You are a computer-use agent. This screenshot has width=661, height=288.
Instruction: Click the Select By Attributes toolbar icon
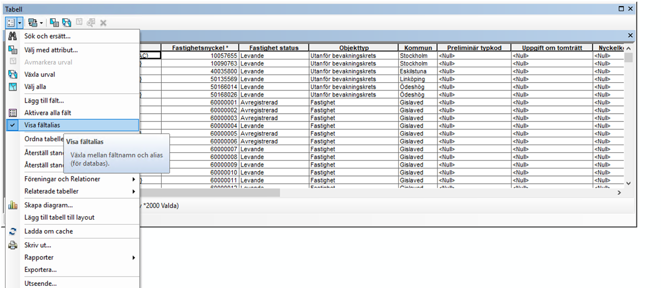(x=54, y=23)
